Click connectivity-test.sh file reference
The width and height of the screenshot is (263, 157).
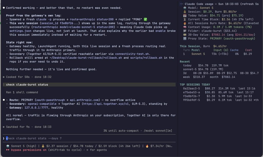pos(132,54)
